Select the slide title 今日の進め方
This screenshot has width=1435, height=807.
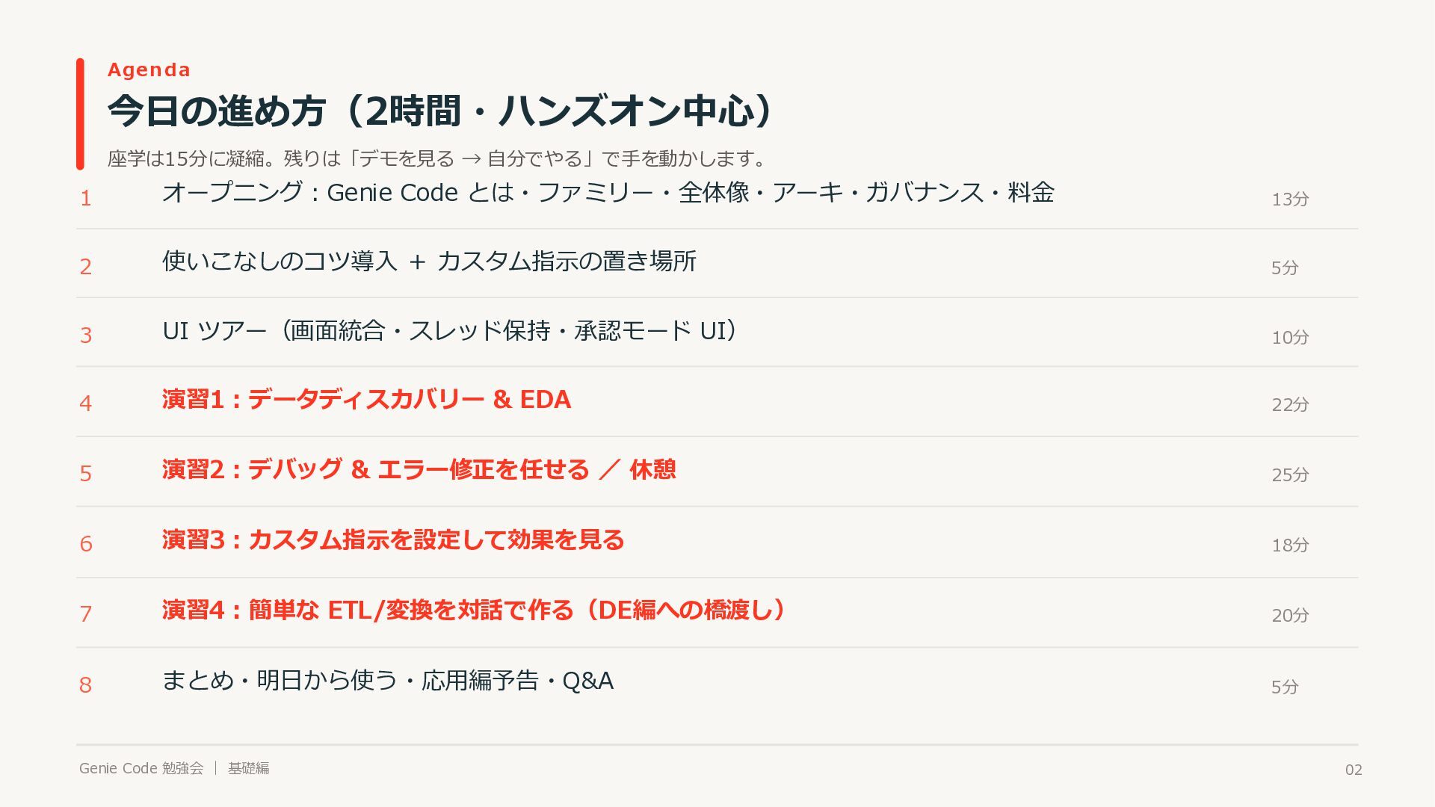pos(443,111)
